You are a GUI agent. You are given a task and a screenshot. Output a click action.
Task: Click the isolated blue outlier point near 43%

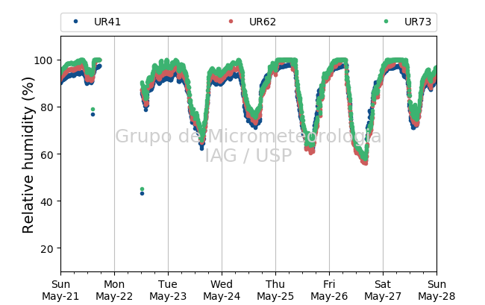[x=142, y=194]
